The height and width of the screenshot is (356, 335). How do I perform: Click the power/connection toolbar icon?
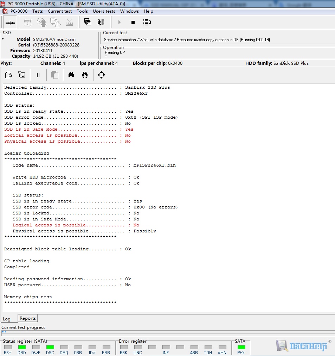pos(10,23)
